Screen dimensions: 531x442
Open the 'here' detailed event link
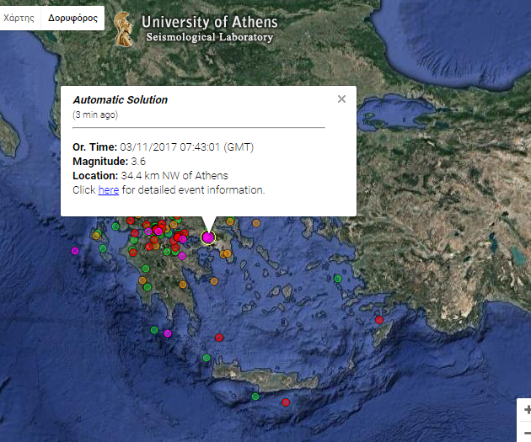(x=109, y=190)
